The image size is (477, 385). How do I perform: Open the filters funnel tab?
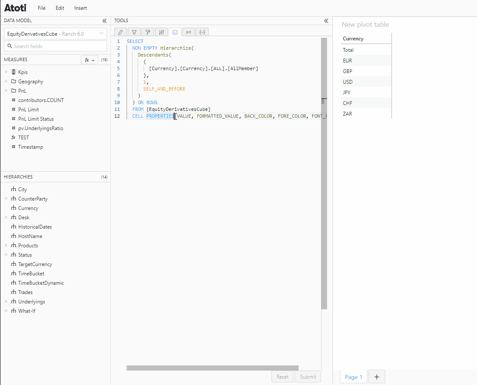(x=134, y=32)
